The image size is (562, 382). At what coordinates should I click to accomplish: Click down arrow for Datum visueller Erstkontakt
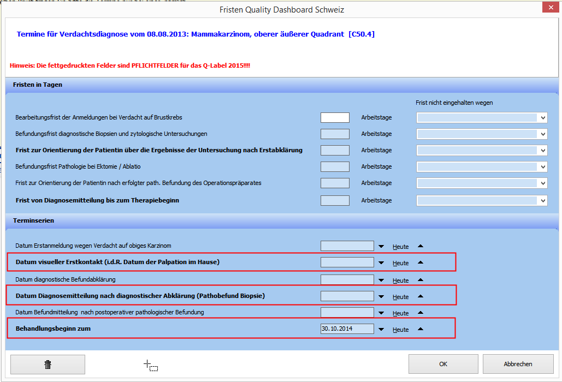tap(381, 263)
